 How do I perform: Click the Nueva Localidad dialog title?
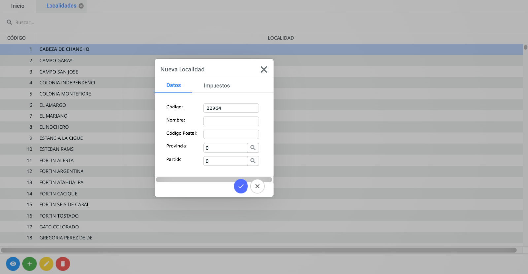pos(182,69)
